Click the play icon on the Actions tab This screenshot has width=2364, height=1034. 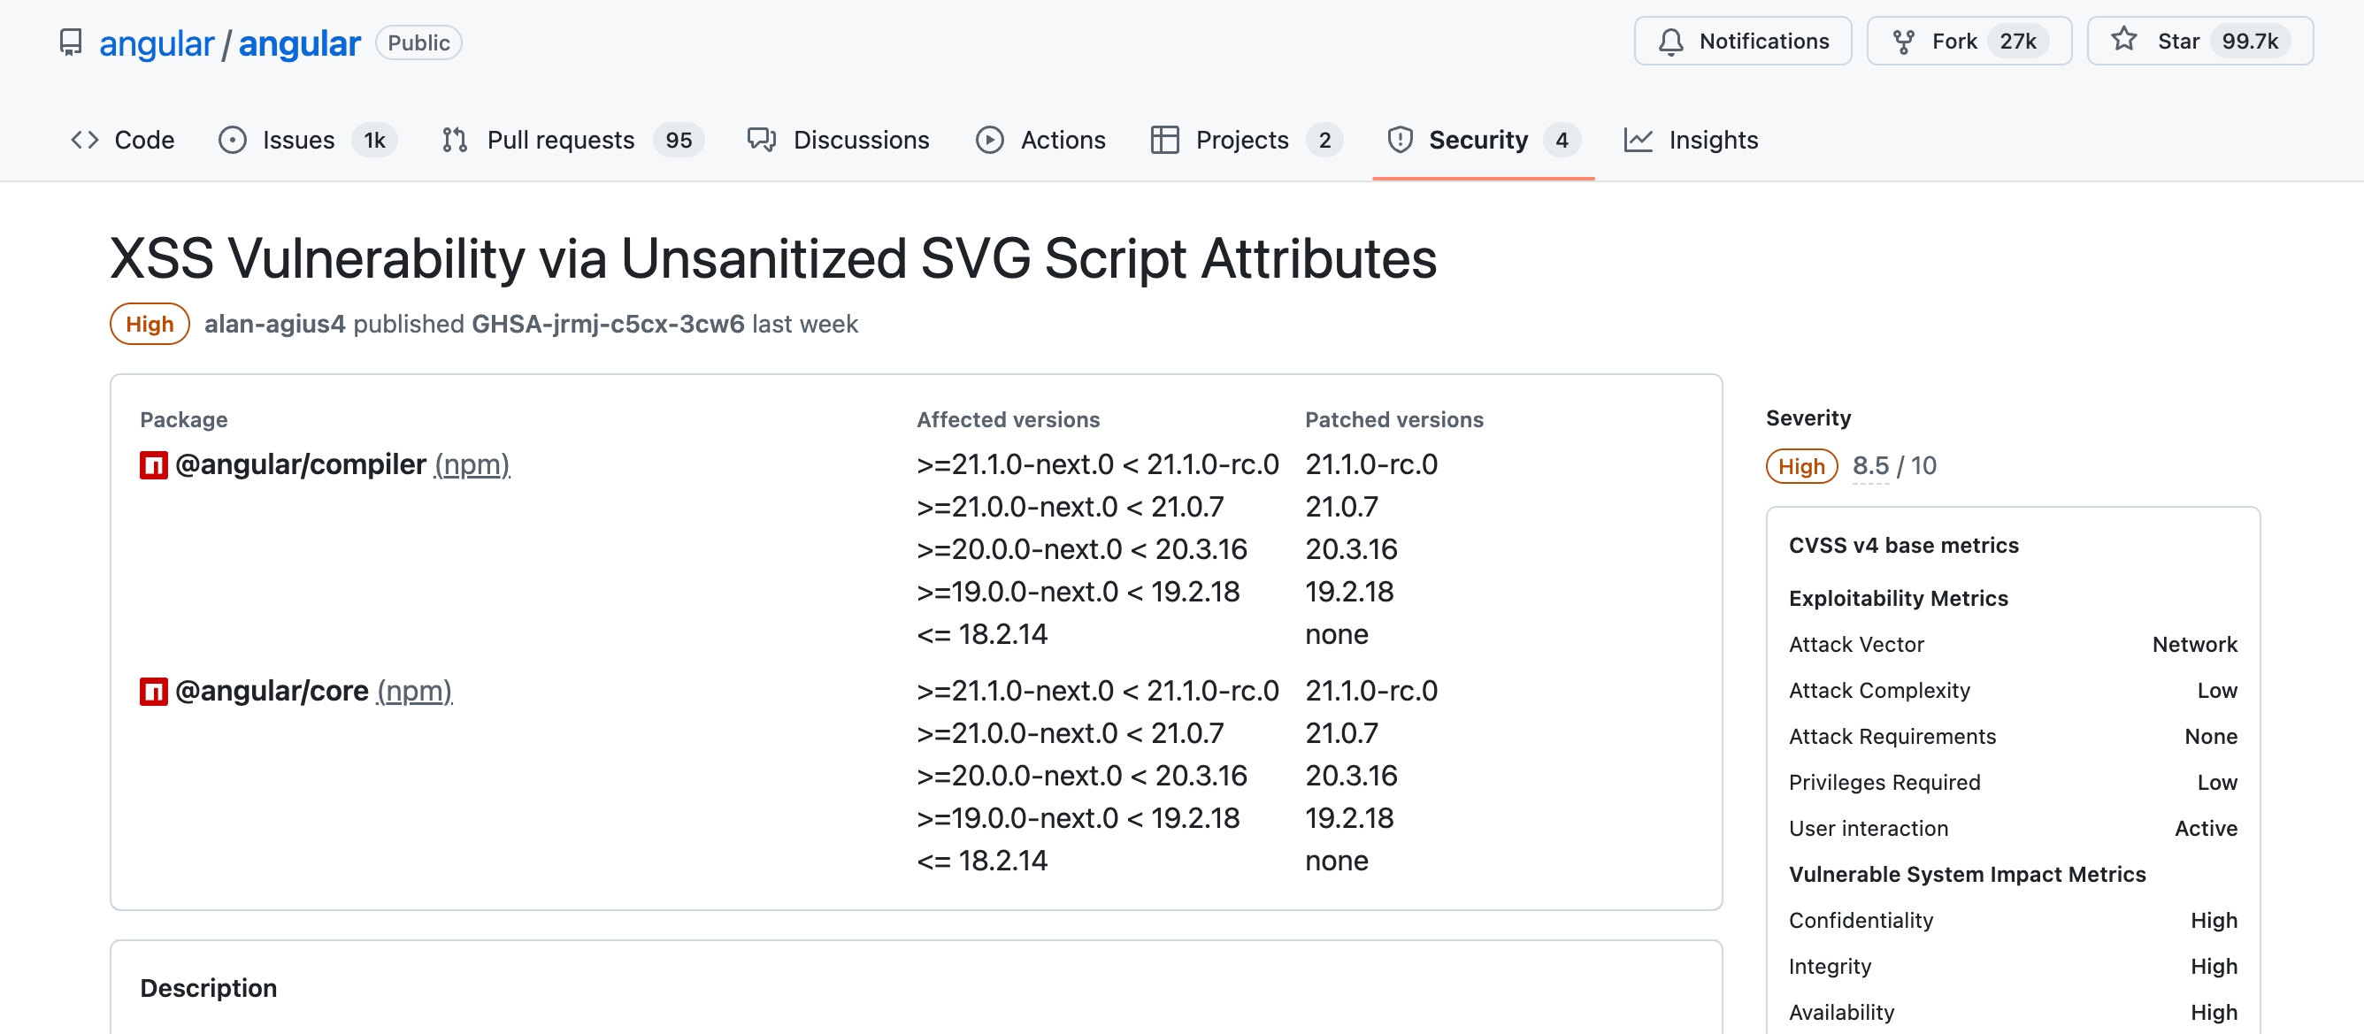tap(990, 140)
